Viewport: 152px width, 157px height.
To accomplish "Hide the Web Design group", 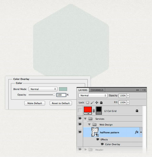I will (x=80, y=124).
